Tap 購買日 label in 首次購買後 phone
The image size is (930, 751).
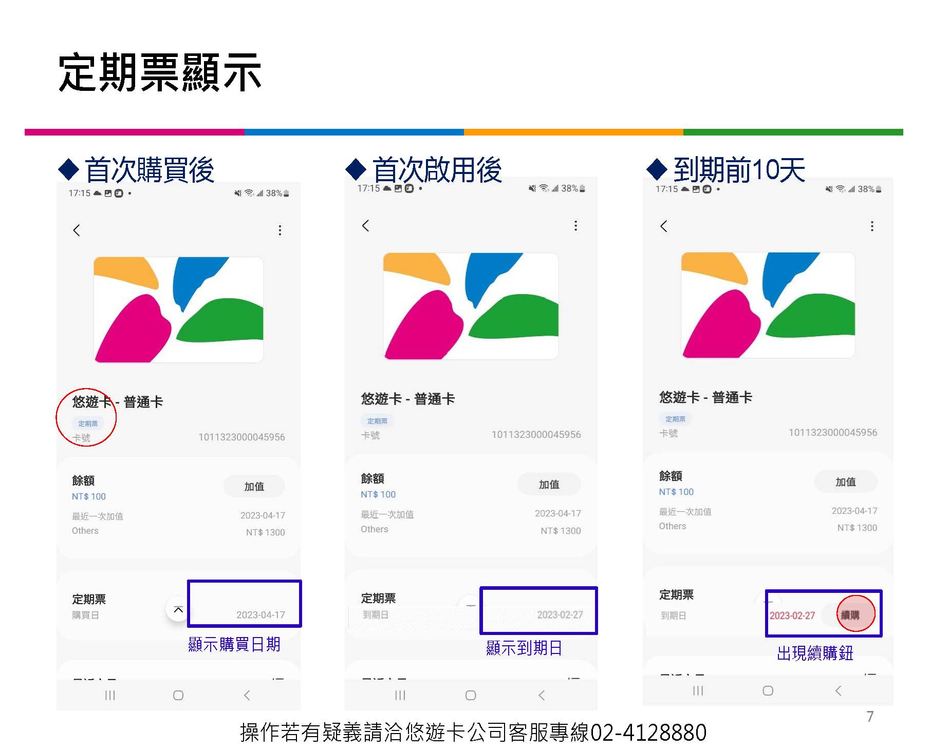pos(85,615)
